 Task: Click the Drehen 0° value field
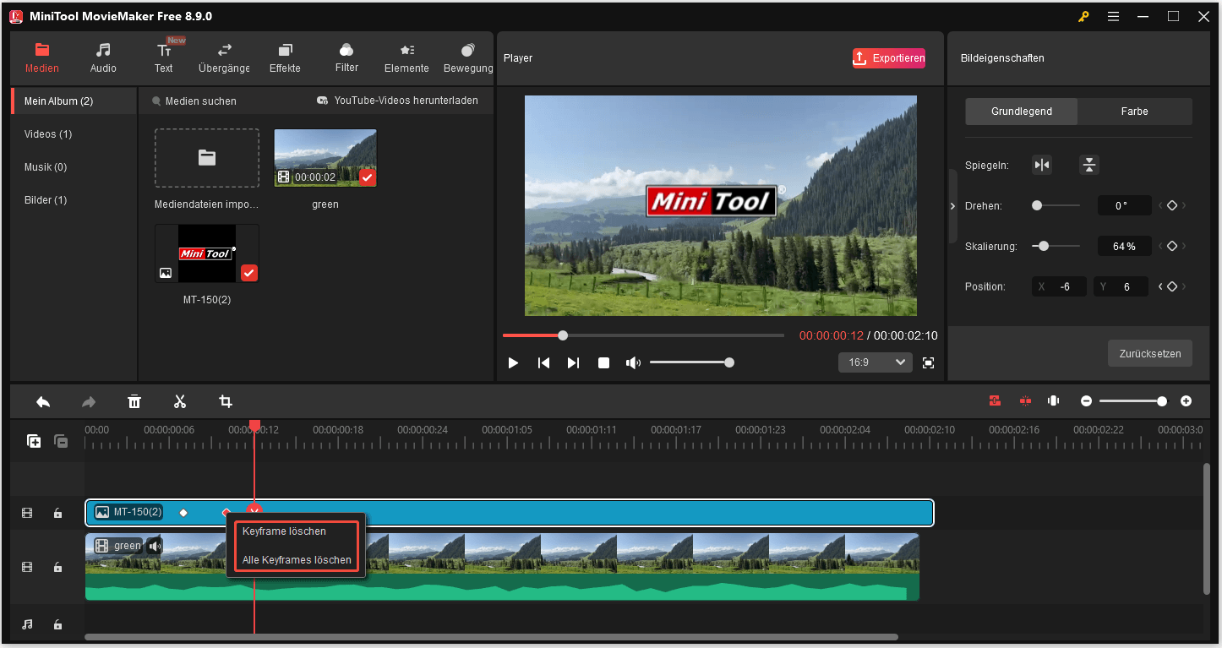[1124, 205]
